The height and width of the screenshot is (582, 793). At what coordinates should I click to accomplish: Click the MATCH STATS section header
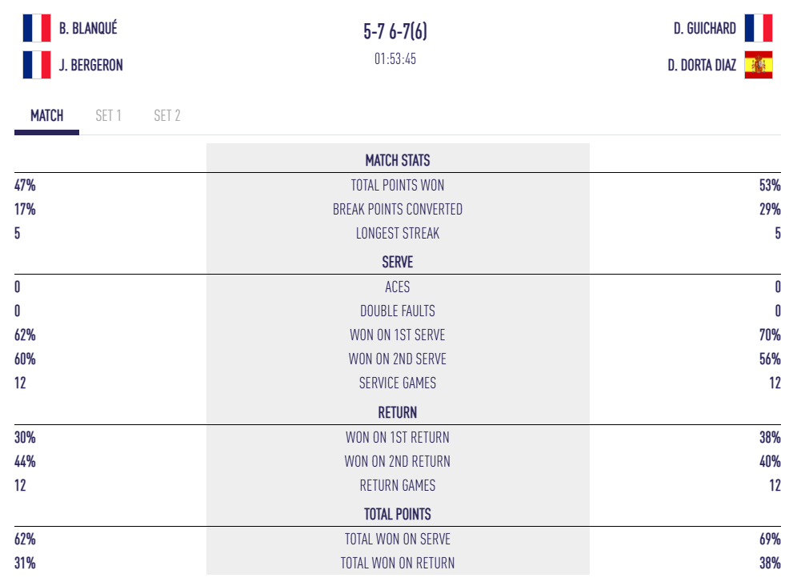click(x=398, y=160)
